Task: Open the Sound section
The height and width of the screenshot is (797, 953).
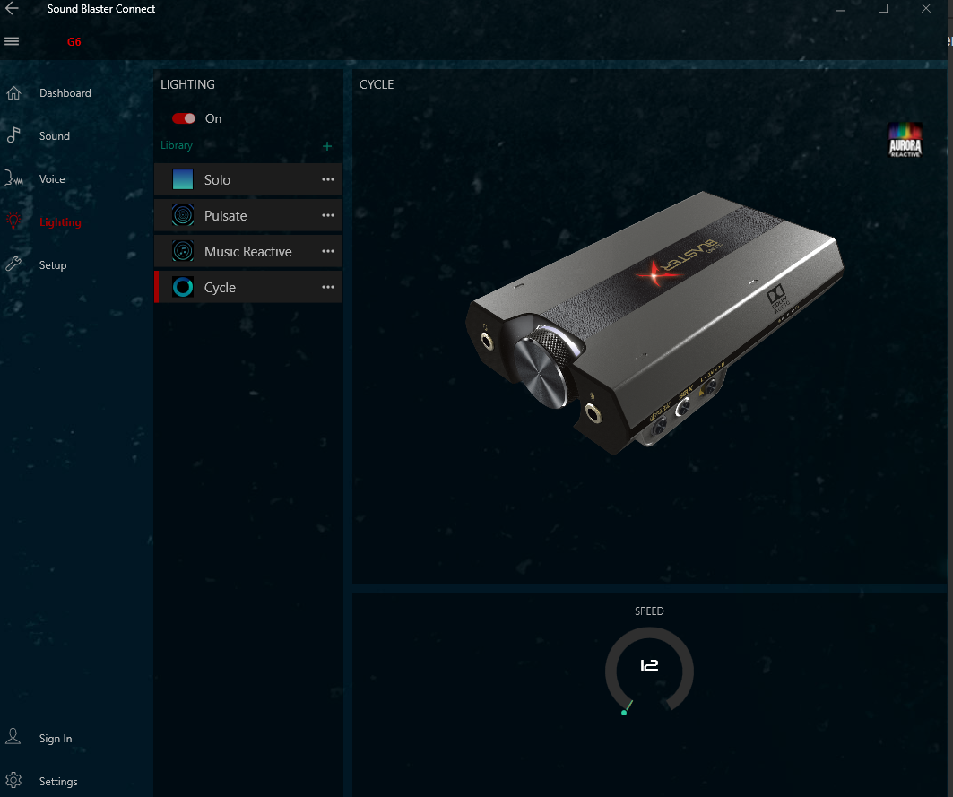Action: coord(54,136)
